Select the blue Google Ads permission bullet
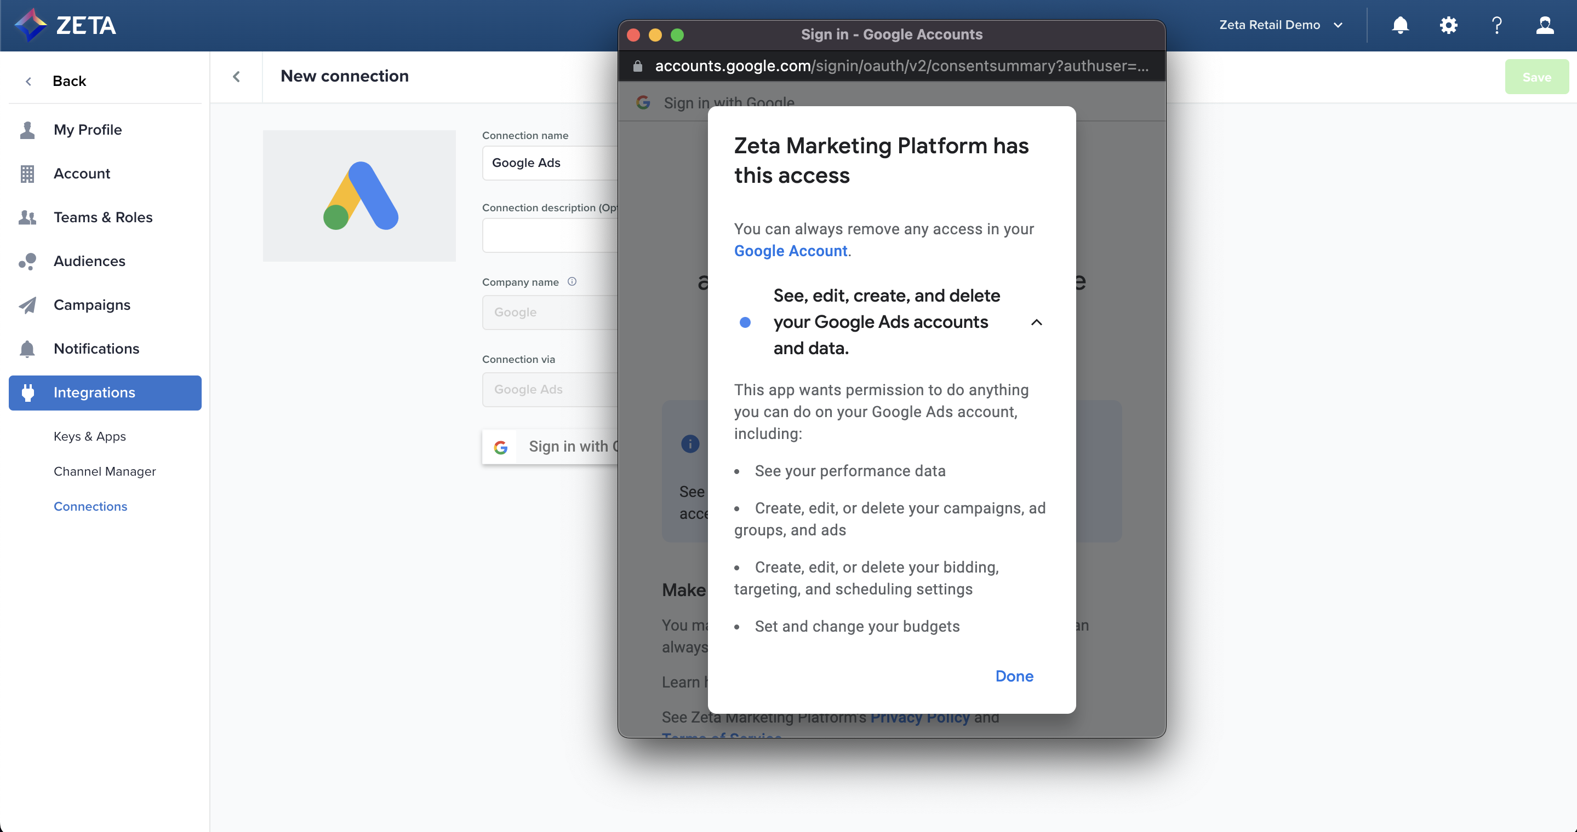This screenshot has height=832, width=1577. tap(745, 322)
